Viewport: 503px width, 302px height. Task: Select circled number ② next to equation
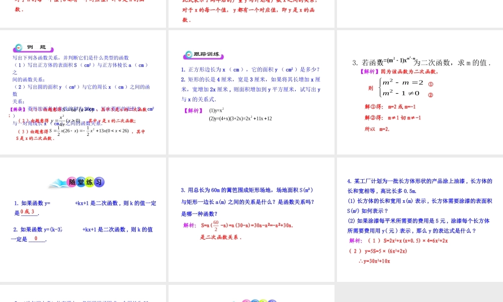point(430,96)
